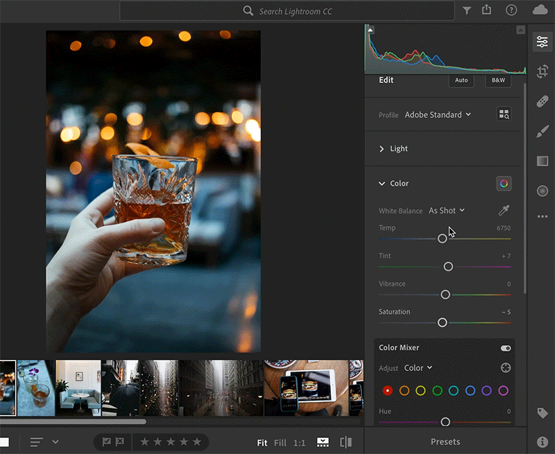Open the Crop and Rotate tool
The width and height of the screenshot is (555, 454).
pos(542,72)
